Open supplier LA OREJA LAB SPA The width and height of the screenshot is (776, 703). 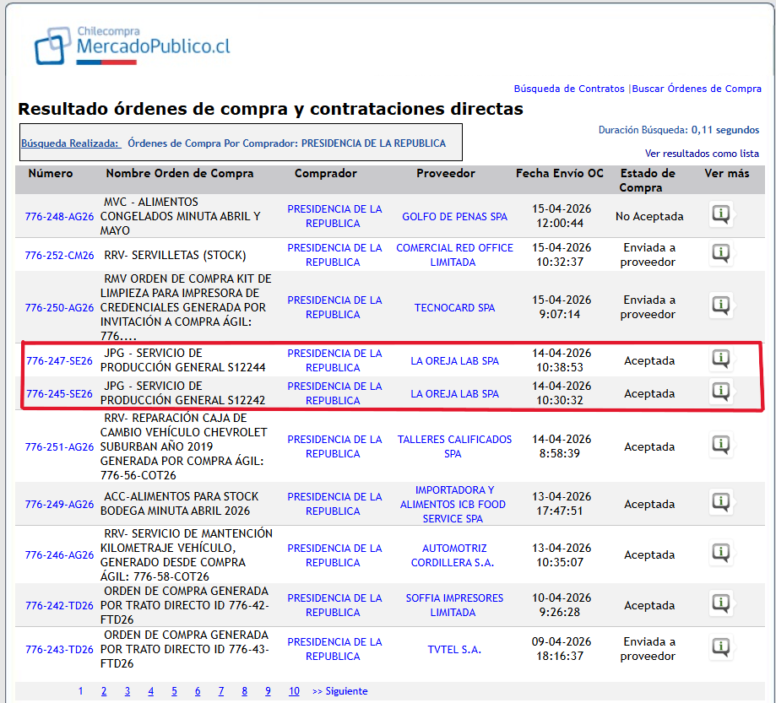tap(455, 360)
